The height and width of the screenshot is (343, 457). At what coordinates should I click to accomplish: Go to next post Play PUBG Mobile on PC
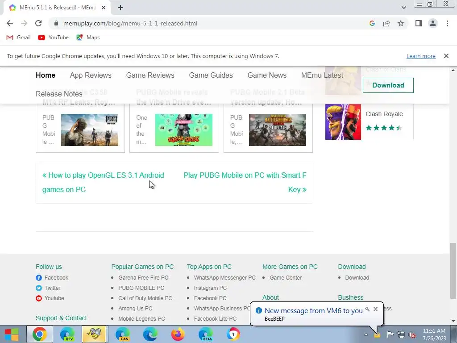click(x=245, y=182)
